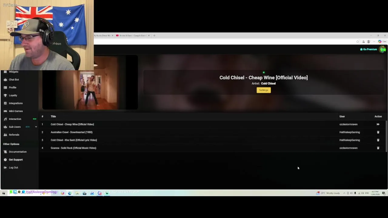The height and width of the screenshot is (218, 388).
Task: Select 'Goanna - Solid Rock (Official Music Video)' title
Action: (73, 148)
